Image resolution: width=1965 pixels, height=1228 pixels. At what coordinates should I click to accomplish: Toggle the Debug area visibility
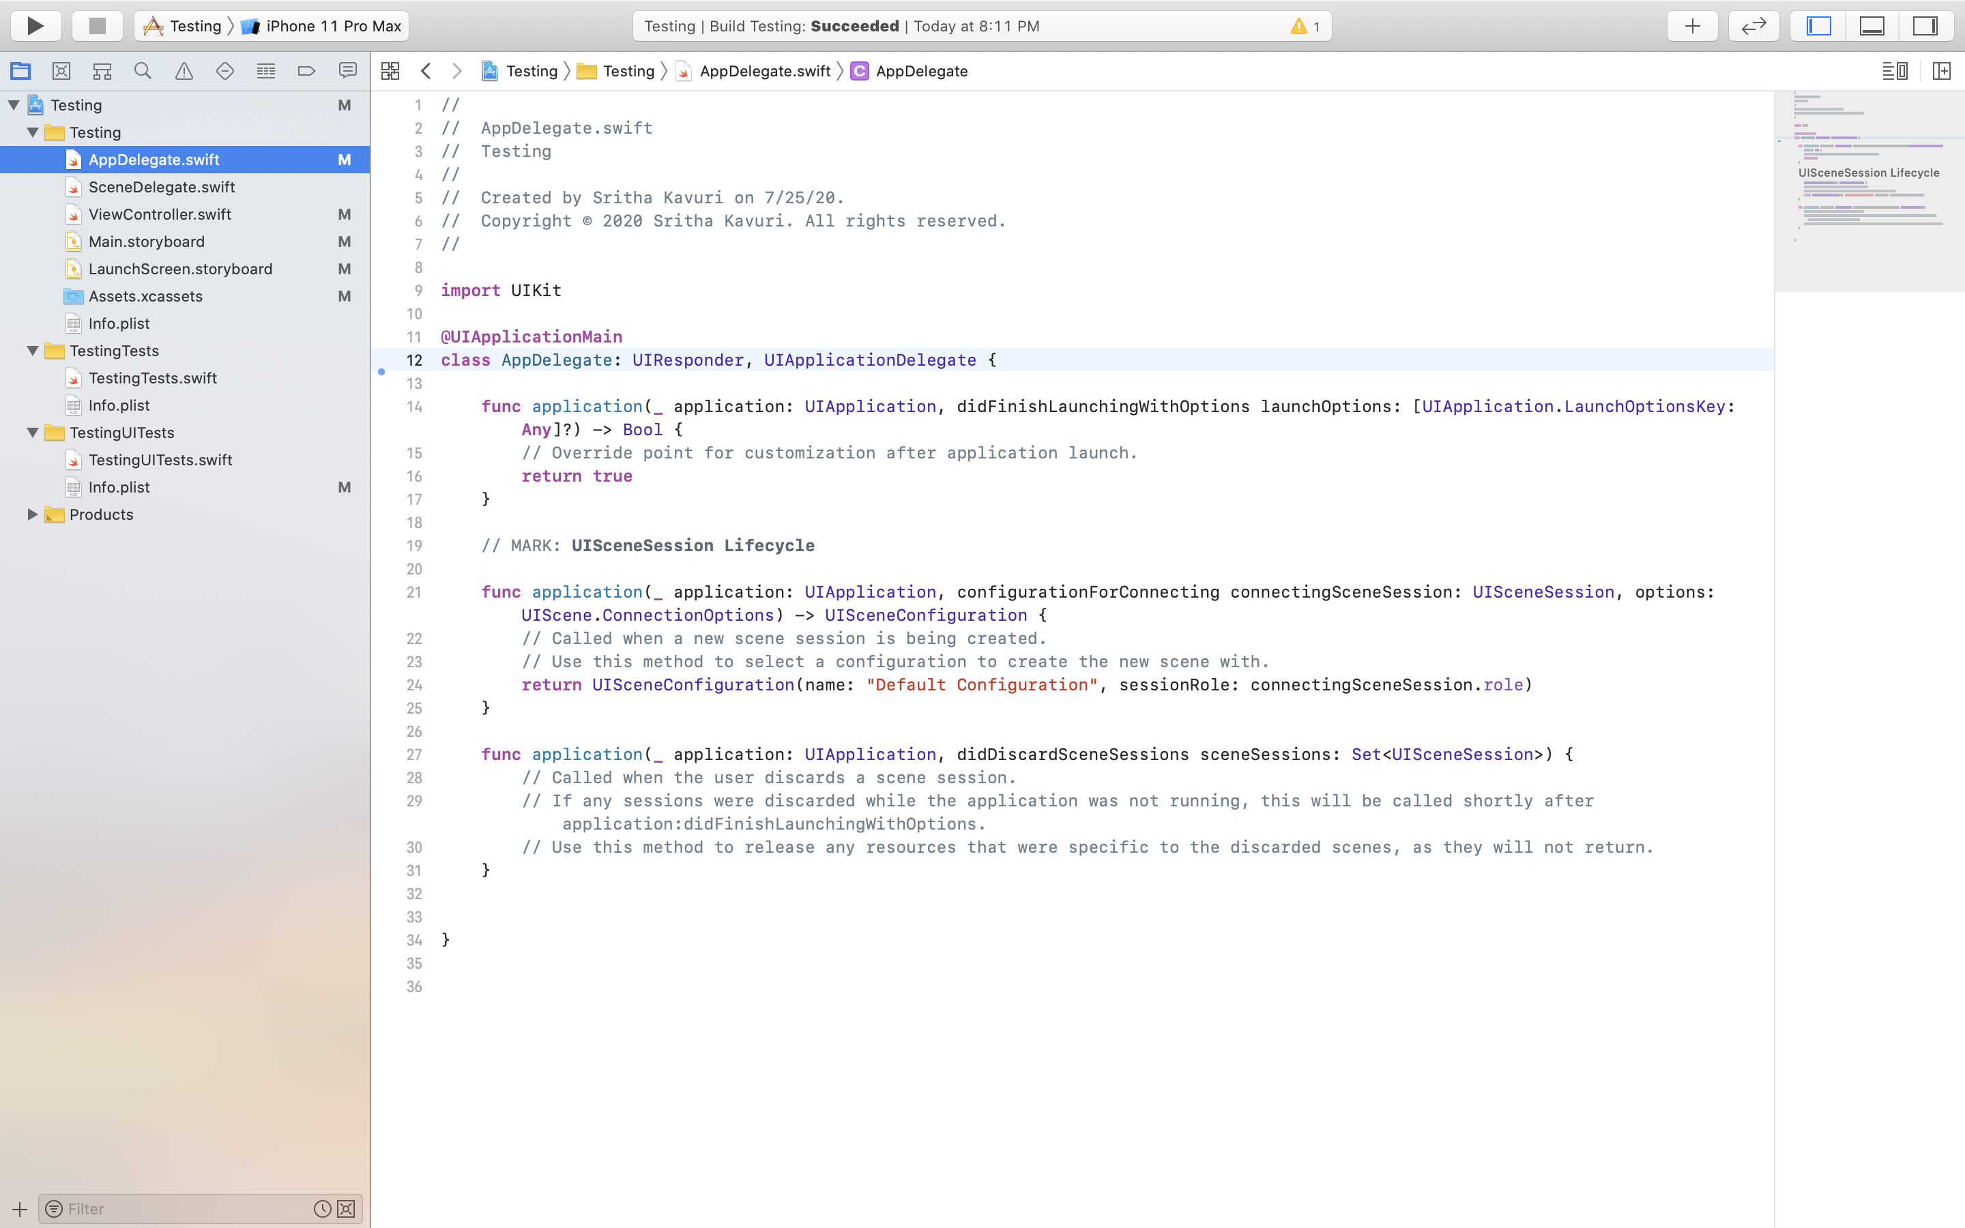[x=1872, y=26]
